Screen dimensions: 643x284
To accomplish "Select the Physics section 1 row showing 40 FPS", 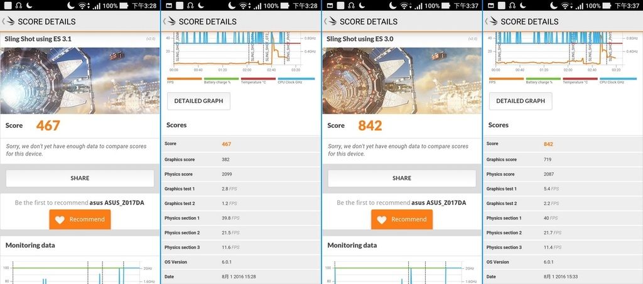I will point(562,218).
